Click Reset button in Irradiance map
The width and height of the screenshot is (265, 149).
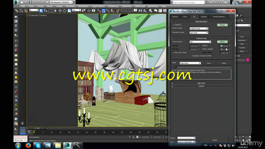(224, 63)
